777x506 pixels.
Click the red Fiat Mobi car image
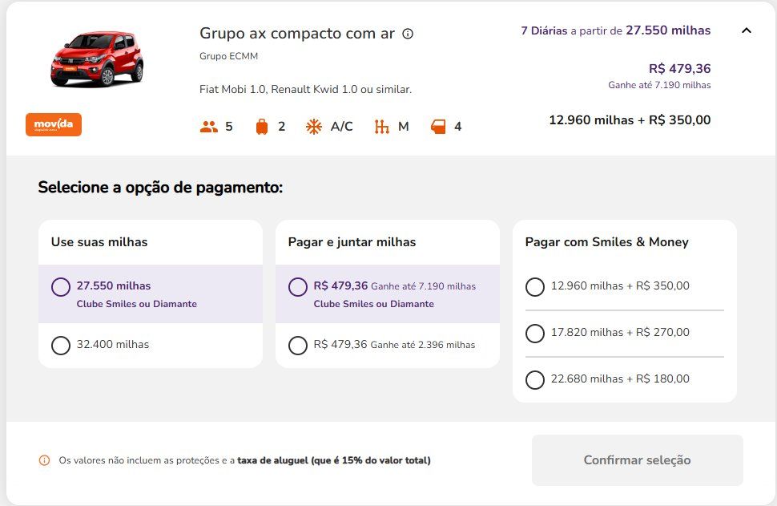(97, 59)
